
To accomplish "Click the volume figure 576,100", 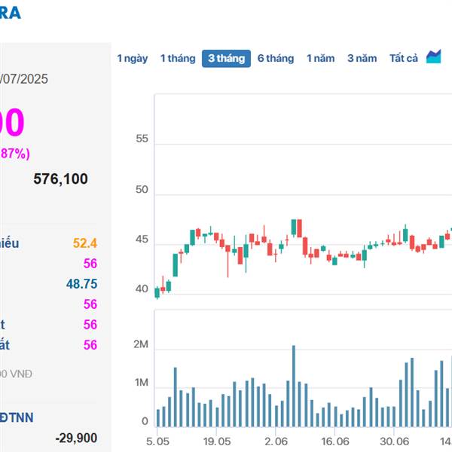I will pos(60,179).
